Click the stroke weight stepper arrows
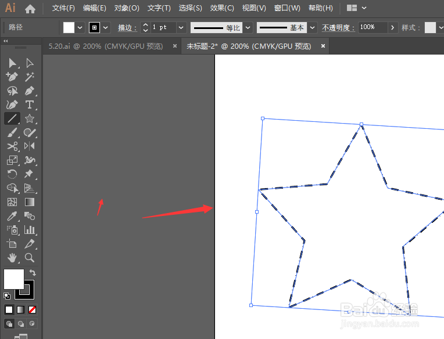444x339 pixels. coord(145,27)
